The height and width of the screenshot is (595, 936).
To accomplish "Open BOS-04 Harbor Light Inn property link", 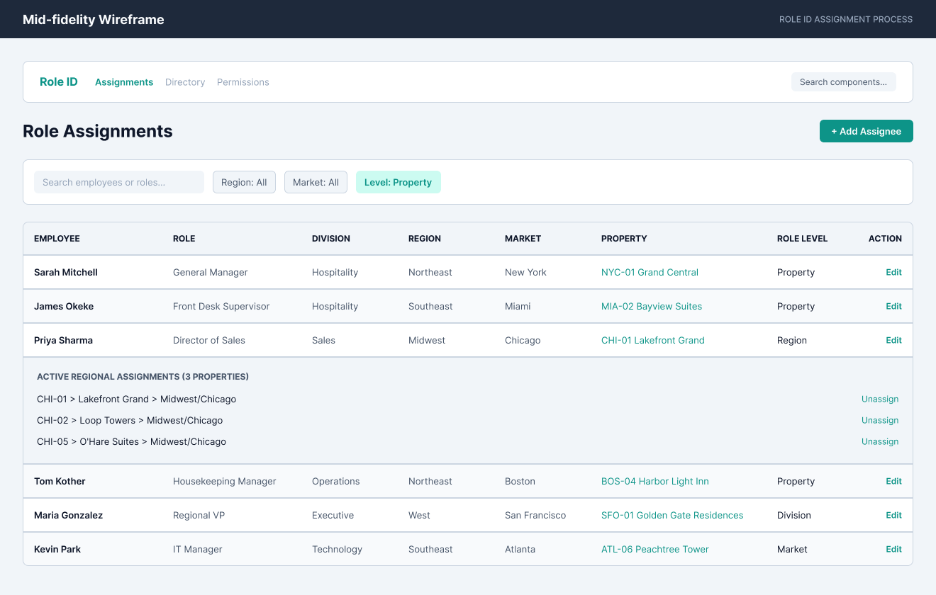I will [655, 481].
